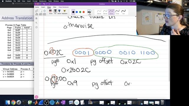Show the notebook navigation pane

(x=36, y=18)
